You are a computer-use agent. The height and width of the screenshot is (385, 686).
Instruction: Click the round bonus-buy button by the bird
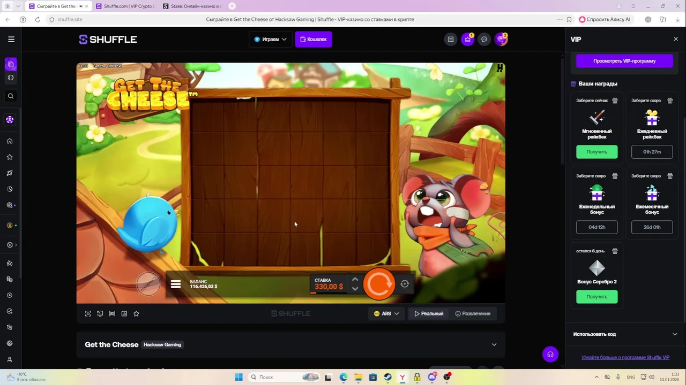148,283
